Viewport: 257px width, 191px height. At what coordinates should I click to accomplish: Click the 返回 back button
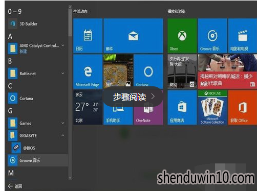click(x=15, y=186)
